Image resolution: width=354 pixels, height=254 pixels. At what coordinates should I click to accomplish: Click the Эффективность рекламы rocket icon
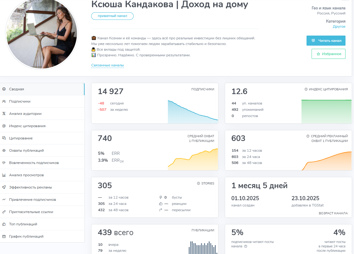pyautogui.click(x=4, y=187)
